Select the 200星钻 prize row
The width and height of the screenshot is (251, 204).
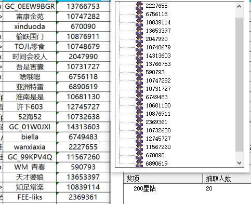(x=188, y=188)
